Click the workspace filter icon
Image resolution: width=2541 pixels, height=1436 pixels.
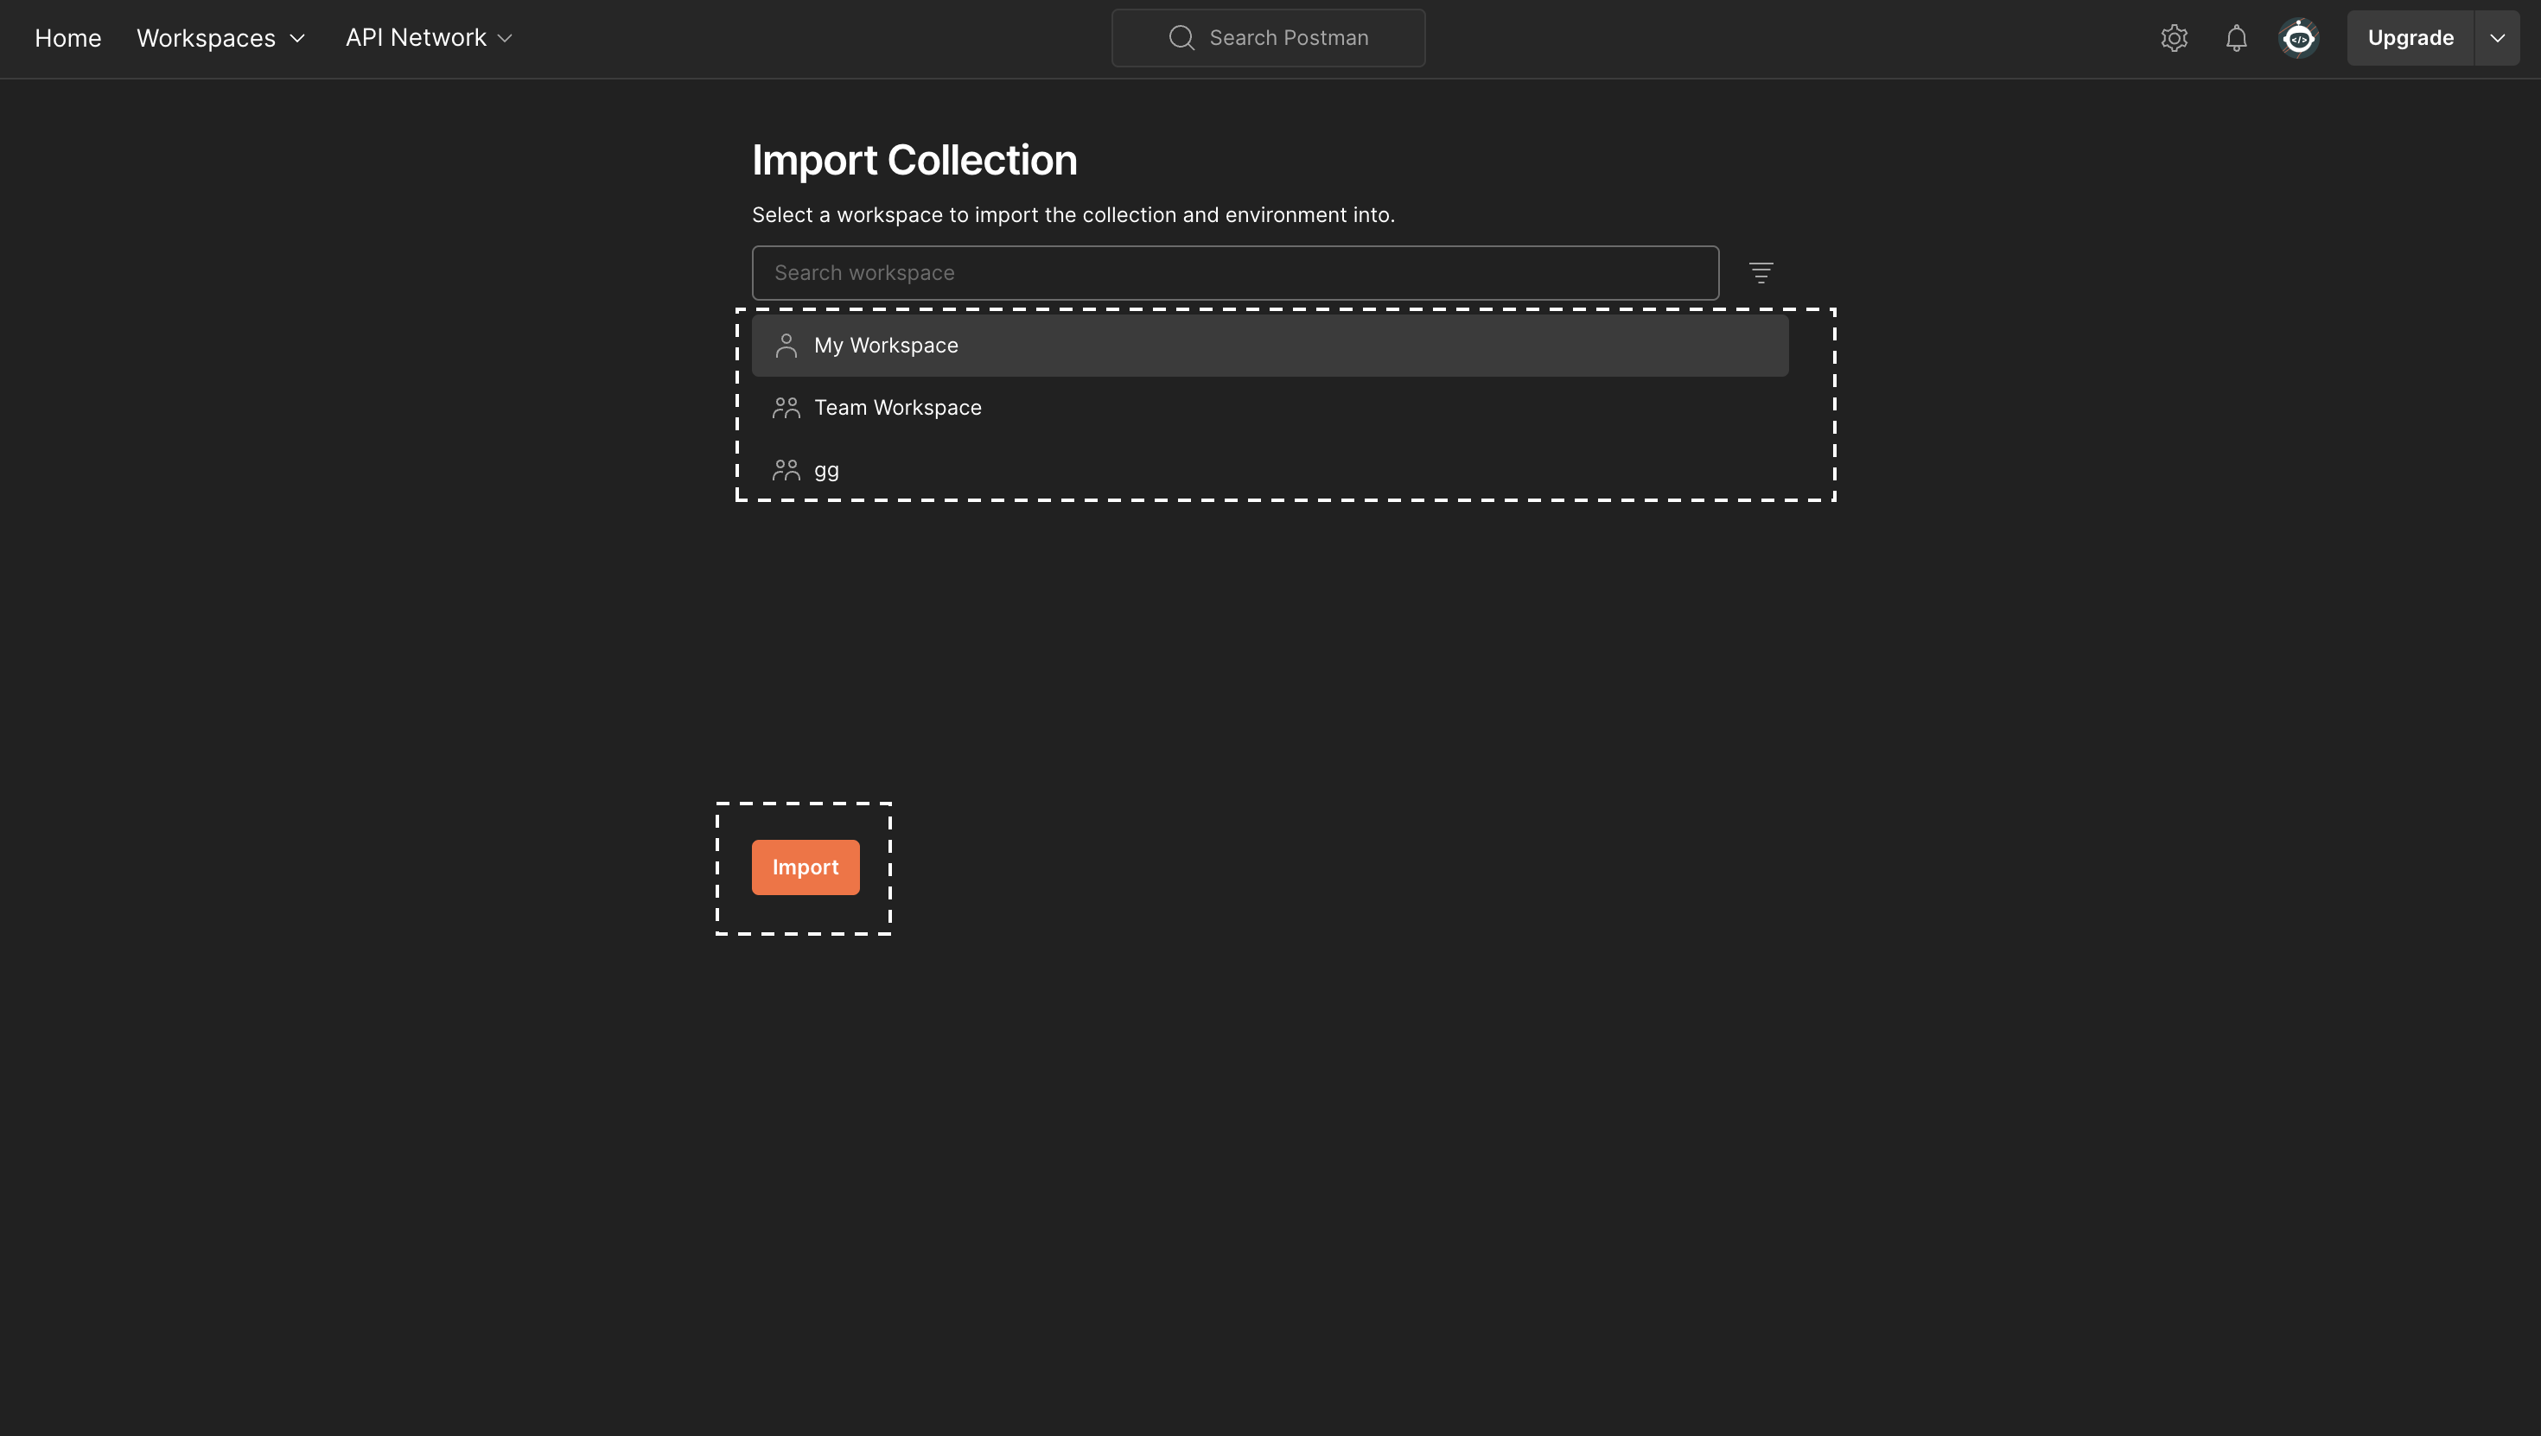1761,272
